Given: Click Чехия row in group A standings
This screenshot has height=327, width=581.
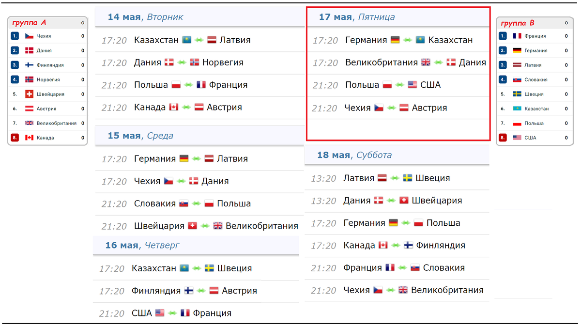Looking at the screenshot, I should pos(47,36).
